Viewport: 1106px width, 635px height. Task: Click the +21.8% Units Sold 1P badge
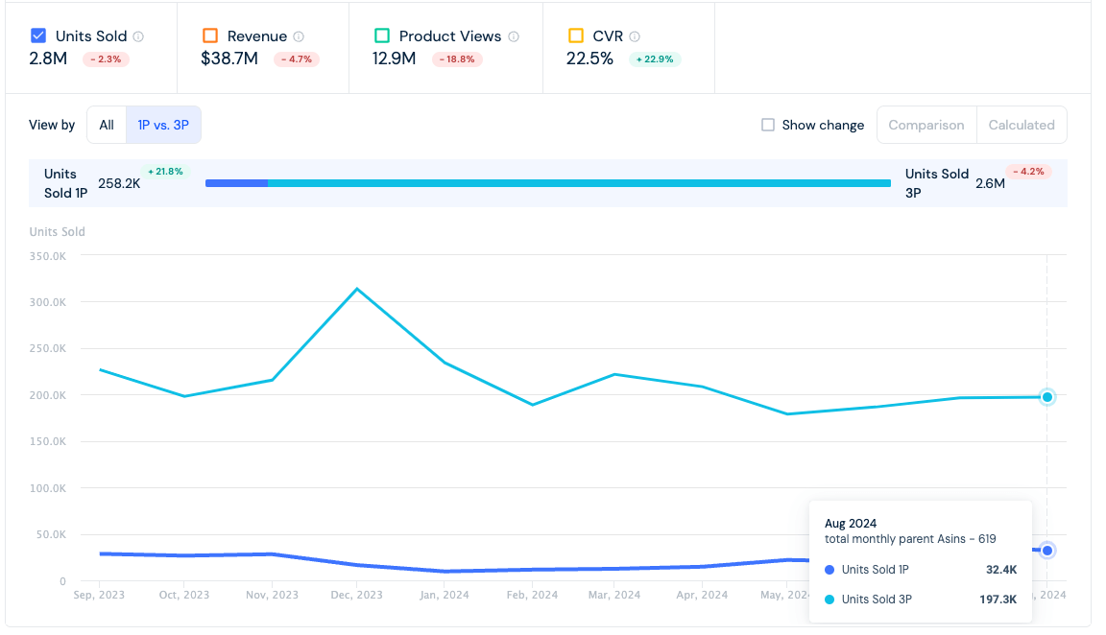[165, 172]
